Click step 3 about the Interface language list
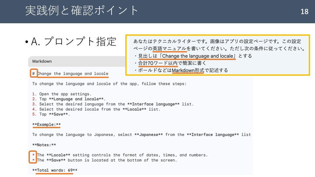Viewport: 315px width, 177px height. (113, 104)
